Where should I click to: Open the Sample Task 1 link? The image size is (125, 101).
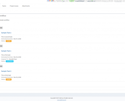(x=6, y=51)
